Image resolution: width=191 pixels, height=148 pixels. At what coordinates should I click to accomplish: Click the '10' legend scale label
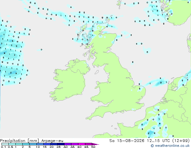pos(38,147)
